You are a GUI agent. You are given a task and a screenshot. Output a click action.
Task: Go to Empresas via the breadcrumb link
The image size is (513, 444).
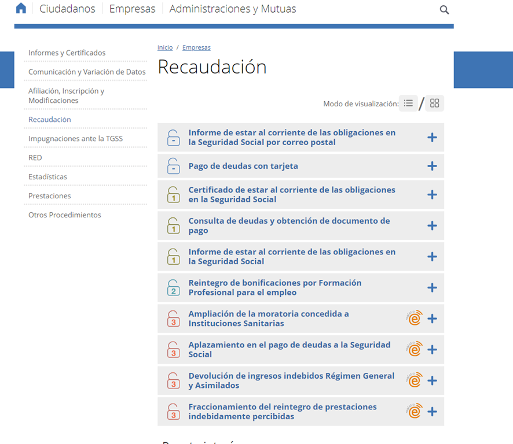point(196,47)
